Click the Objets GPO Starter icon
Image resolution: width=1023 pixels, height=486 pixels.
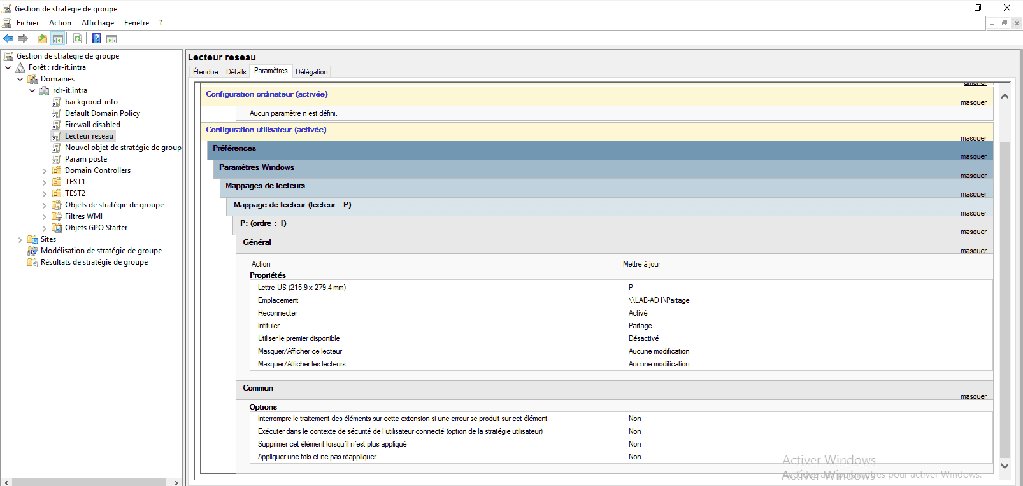tap(57, 228)
